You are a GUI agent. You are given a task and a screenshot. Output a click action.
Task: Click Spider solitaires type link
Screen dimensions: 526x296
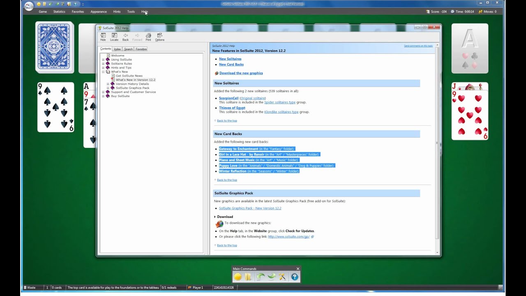pos(280,102)
